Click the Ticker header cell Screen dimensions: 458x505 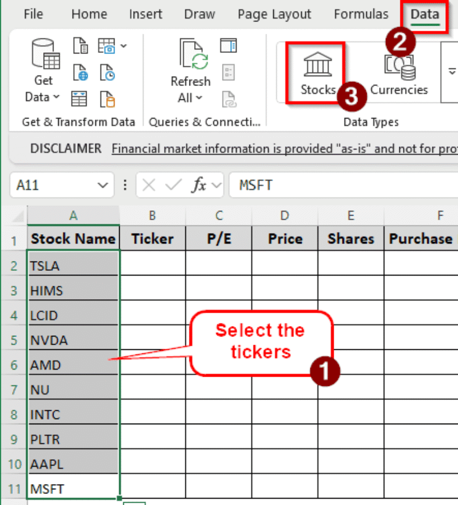(153, 239)
